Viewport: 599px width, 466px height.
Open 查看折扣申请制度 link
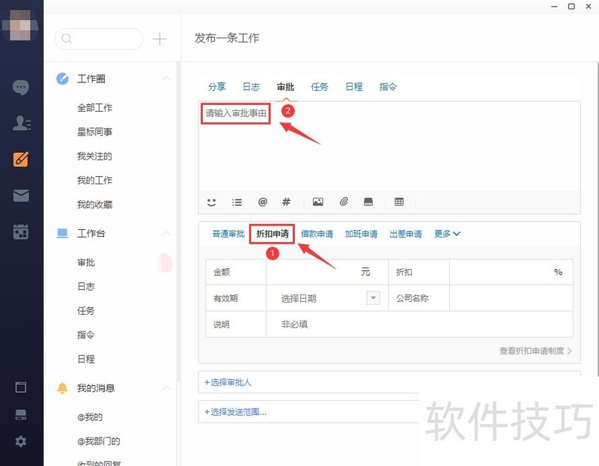click(x=535, y=351)
